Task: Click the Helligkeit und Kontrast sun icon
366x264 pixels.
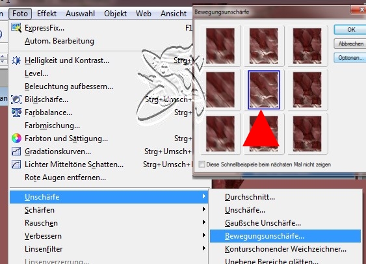Action: [16, 60]
